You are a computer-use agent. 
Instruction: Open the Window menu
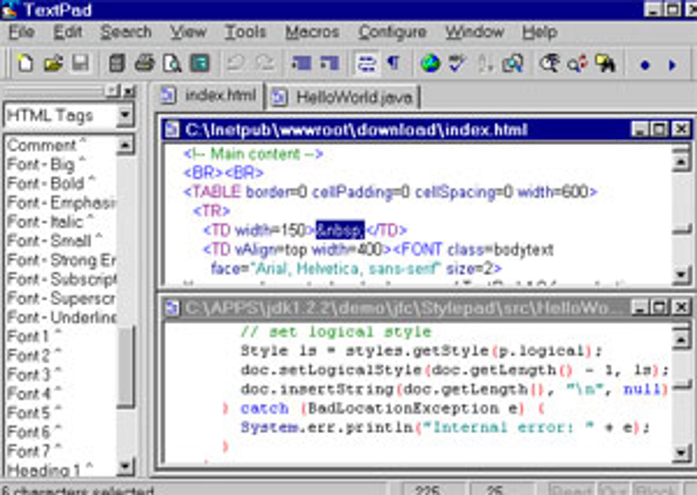pyautogui.click(x=475, y=32)
